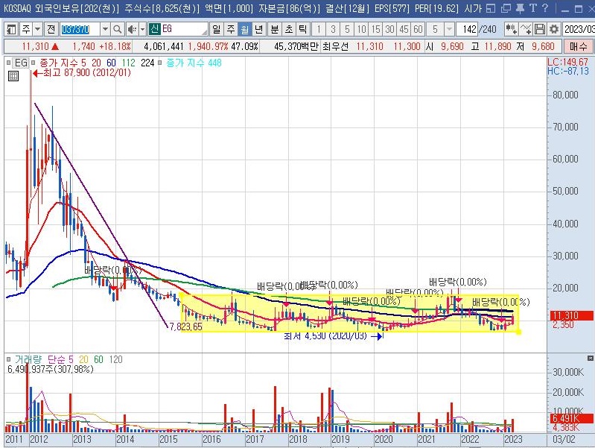This screenshot has width=595, height=448.
Task: Open the chart compare/add candles icon
Action: [511, 29]
